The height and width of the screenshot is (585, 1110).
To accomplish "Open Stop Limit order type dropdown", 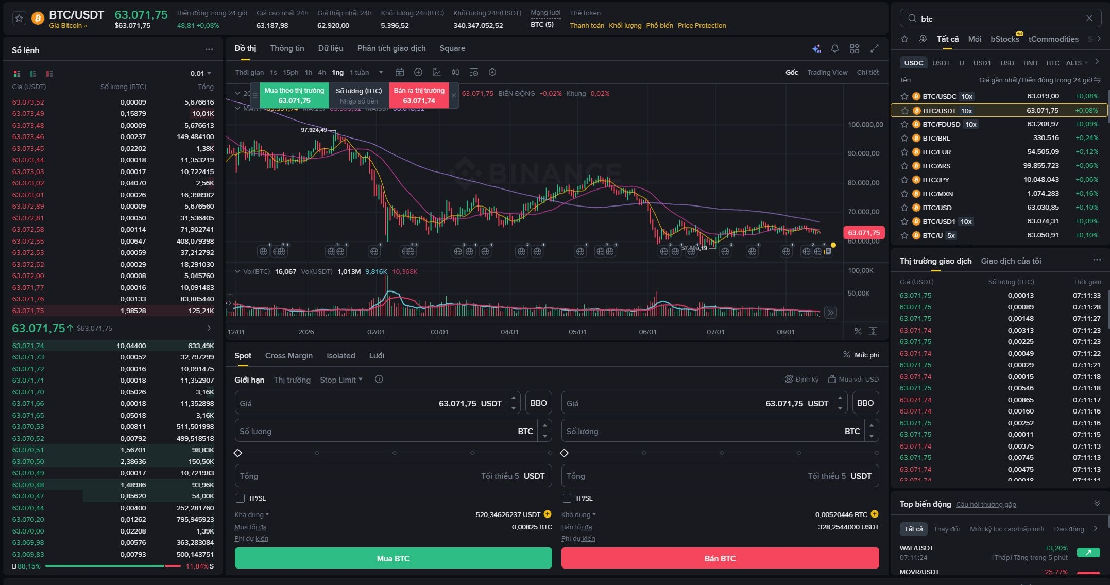I will [341, 380].
